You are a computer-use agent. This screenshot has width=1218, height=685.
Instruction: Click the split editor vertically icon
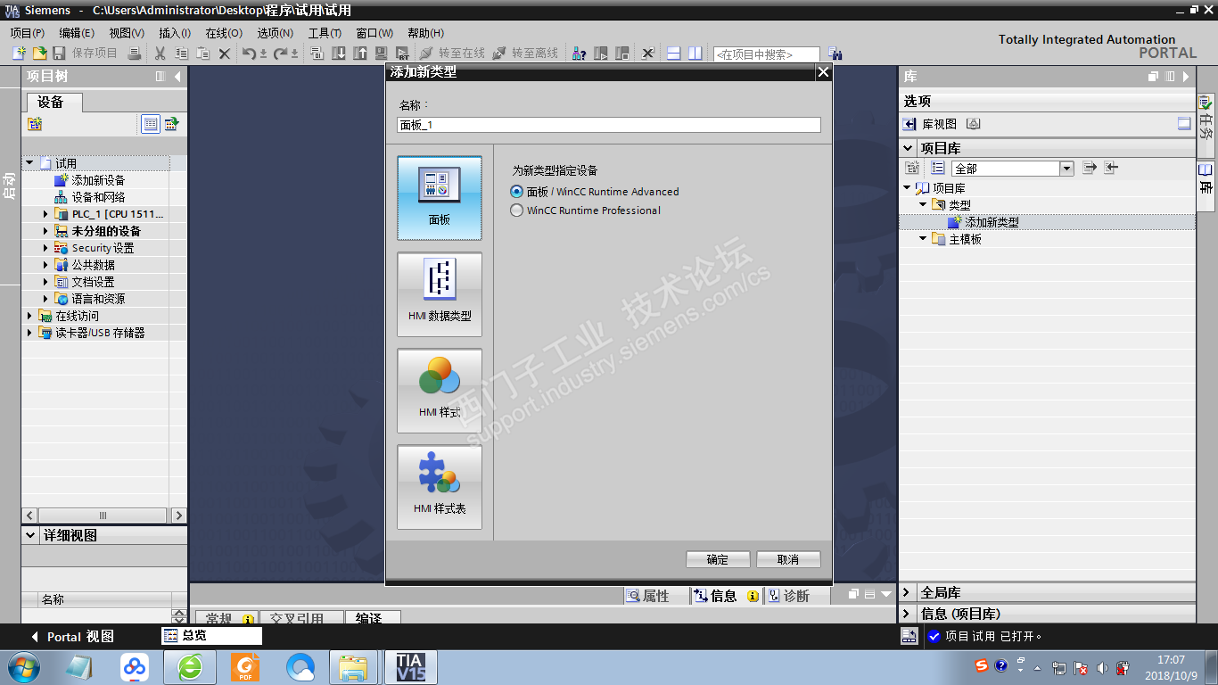[x=695, y=54]
